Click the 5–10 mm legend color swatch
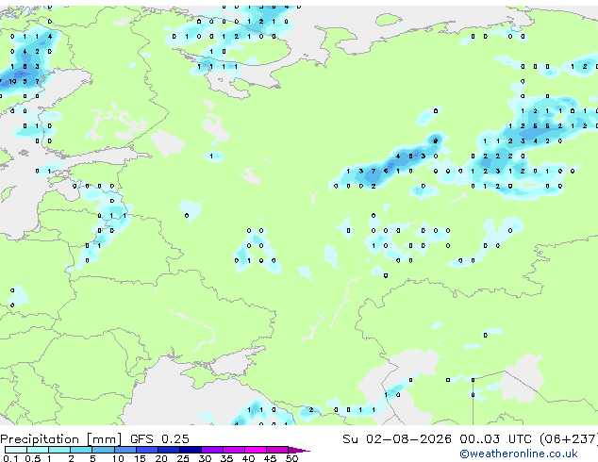 pyautogui.click(x=103, y=450)
